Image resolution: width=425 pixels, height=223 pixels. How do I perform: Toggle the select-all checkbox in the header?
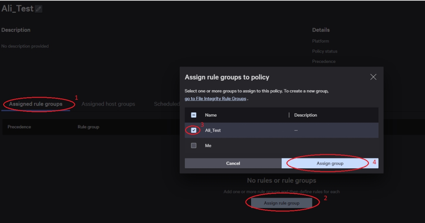[x=194, y=115]
